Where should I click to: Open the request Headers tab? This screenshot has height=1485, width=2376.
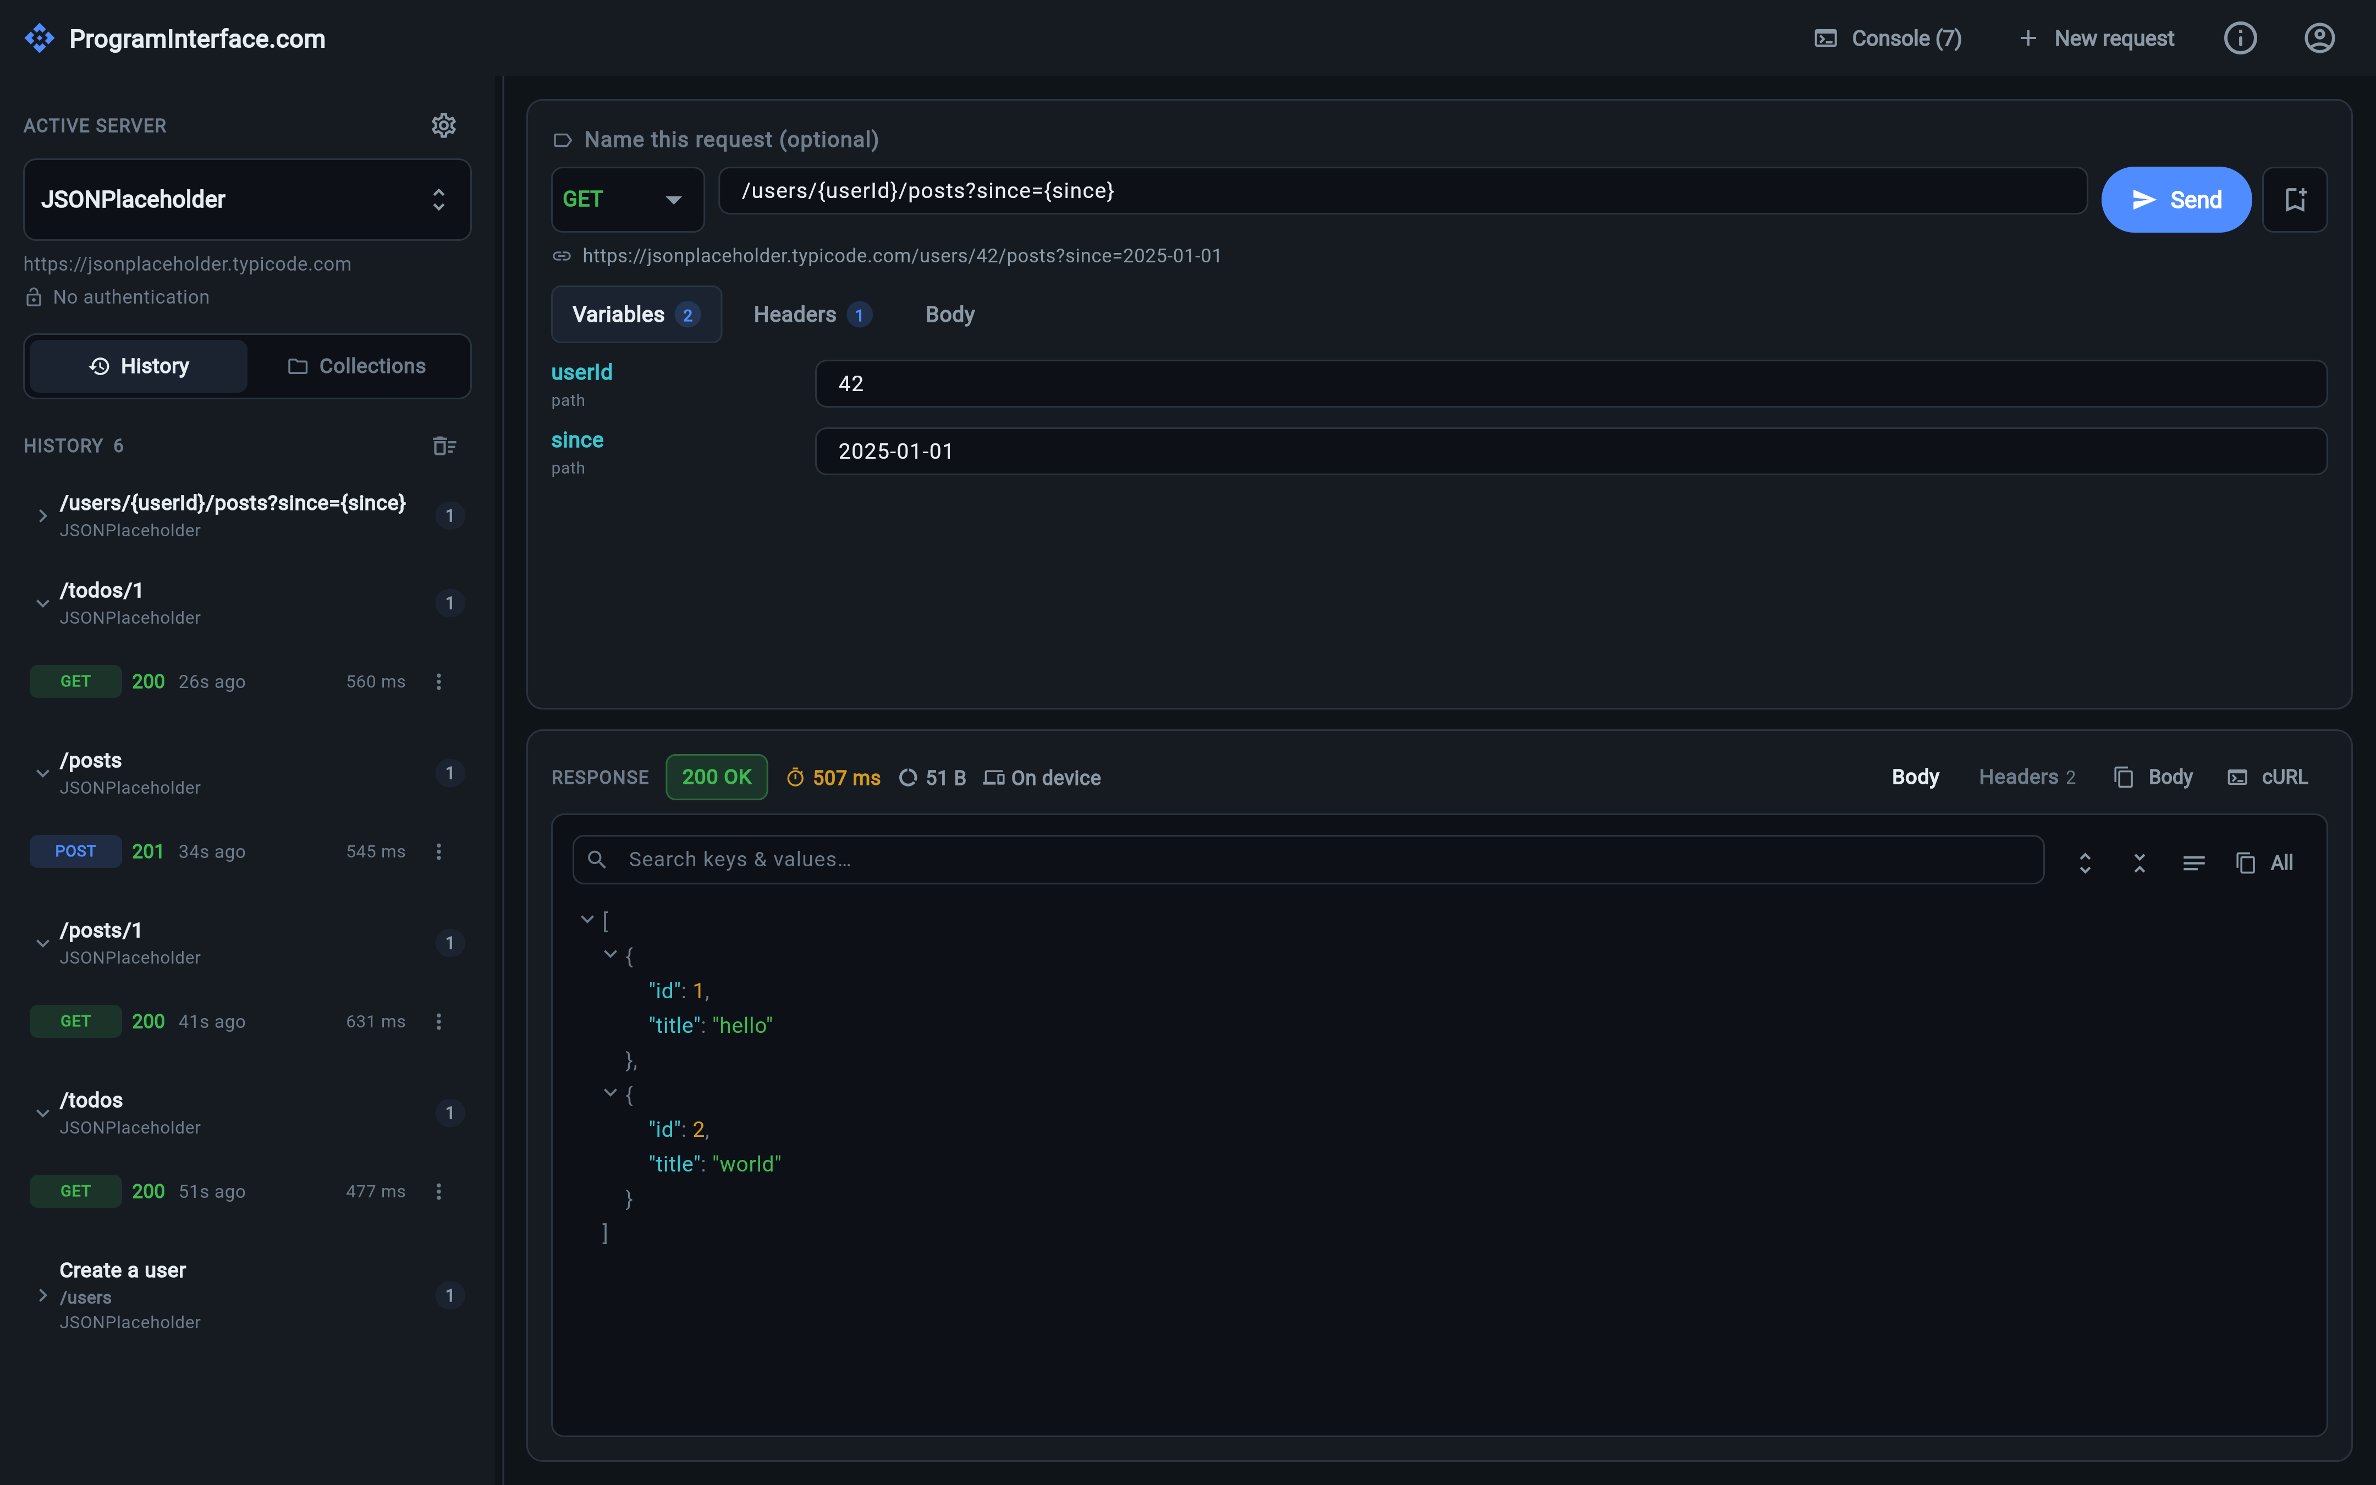click(x=812, y=314)
